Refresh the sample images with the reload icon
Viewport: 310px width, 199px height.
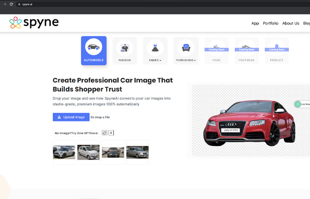[105, 133]
